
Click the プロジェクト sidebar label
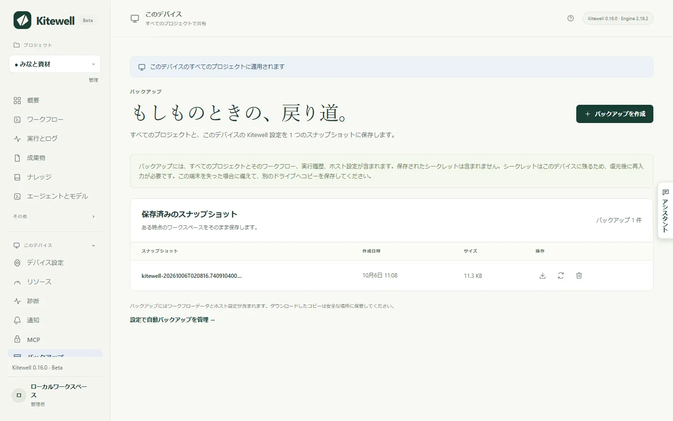pos(33,45)
